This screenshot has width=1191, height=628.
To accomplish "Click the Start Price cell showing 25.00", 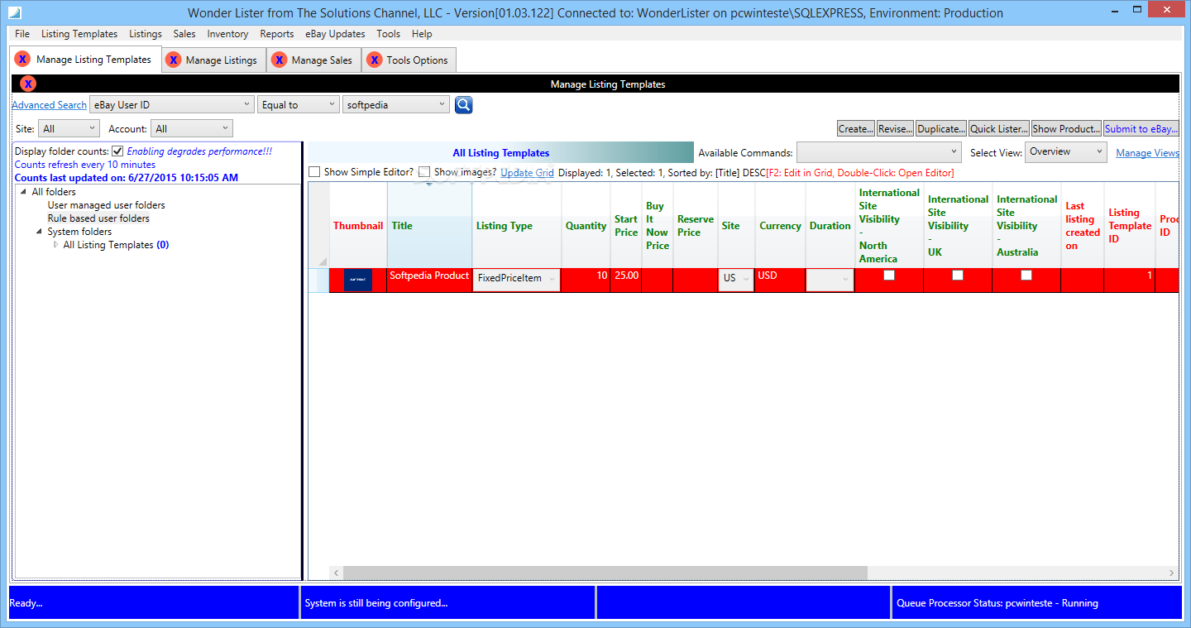I will click(626, 280).
